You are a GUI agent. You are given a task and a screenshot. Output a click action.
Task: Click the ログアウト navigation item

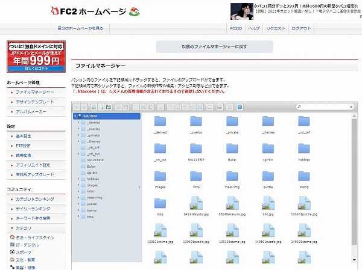300,28
